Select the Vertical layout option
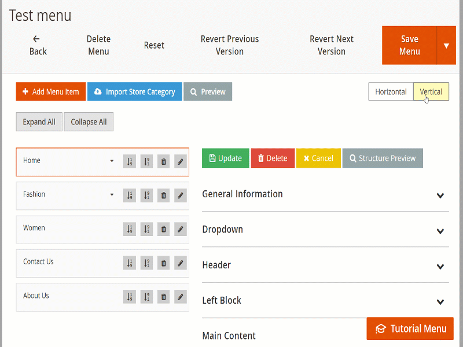The image size is (463, 347). click(431, 92)
